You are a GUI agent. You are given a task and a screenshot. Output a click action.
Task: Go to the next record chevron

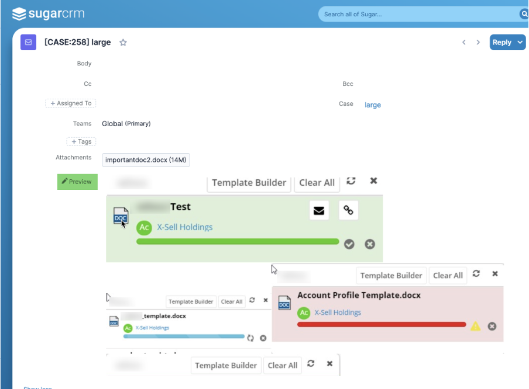pos(478,42)
